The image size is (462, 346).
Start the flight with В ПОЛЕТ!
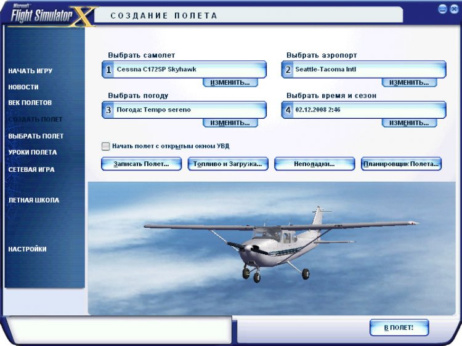click(x=399, y=328)
